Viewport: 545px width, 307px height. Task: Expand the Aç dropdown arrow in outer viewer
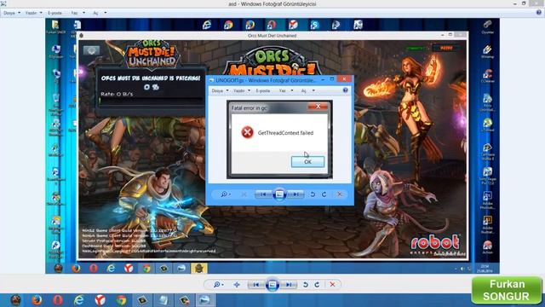(106, 13)
